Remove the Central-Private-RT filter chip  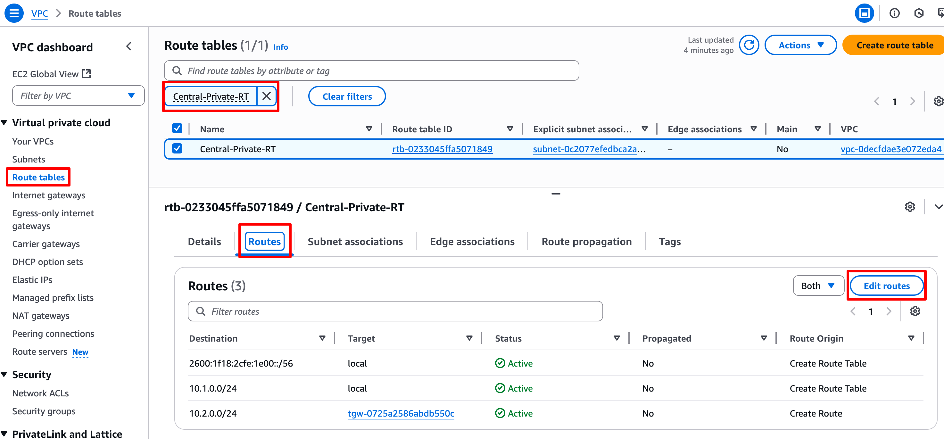(266, 96)
